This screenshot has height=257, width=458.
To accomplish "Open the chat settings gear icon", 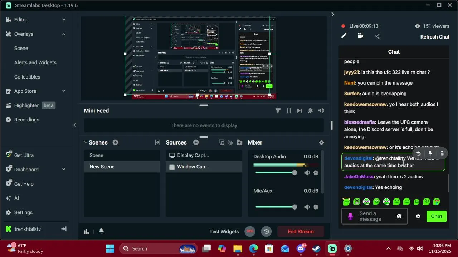I will (x=418, y=216).
